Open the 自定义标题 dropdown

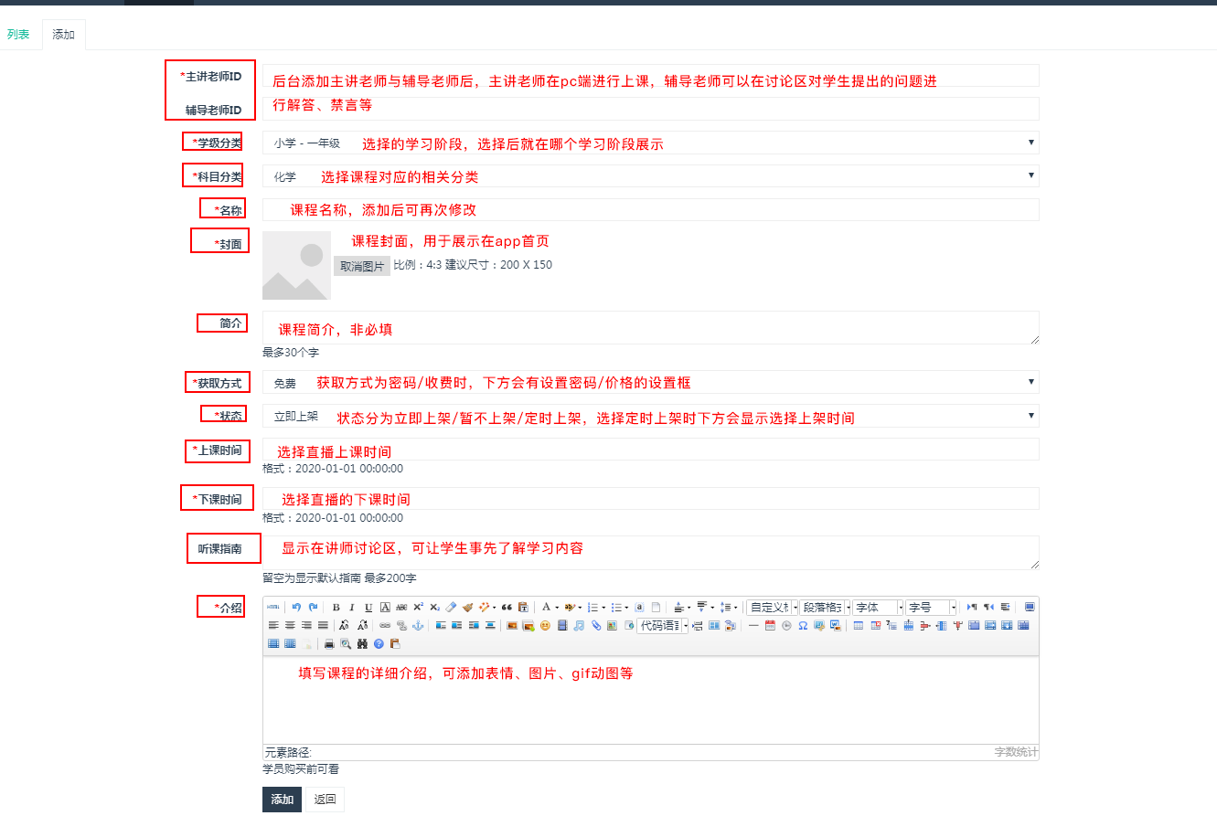tap(773, 607)
